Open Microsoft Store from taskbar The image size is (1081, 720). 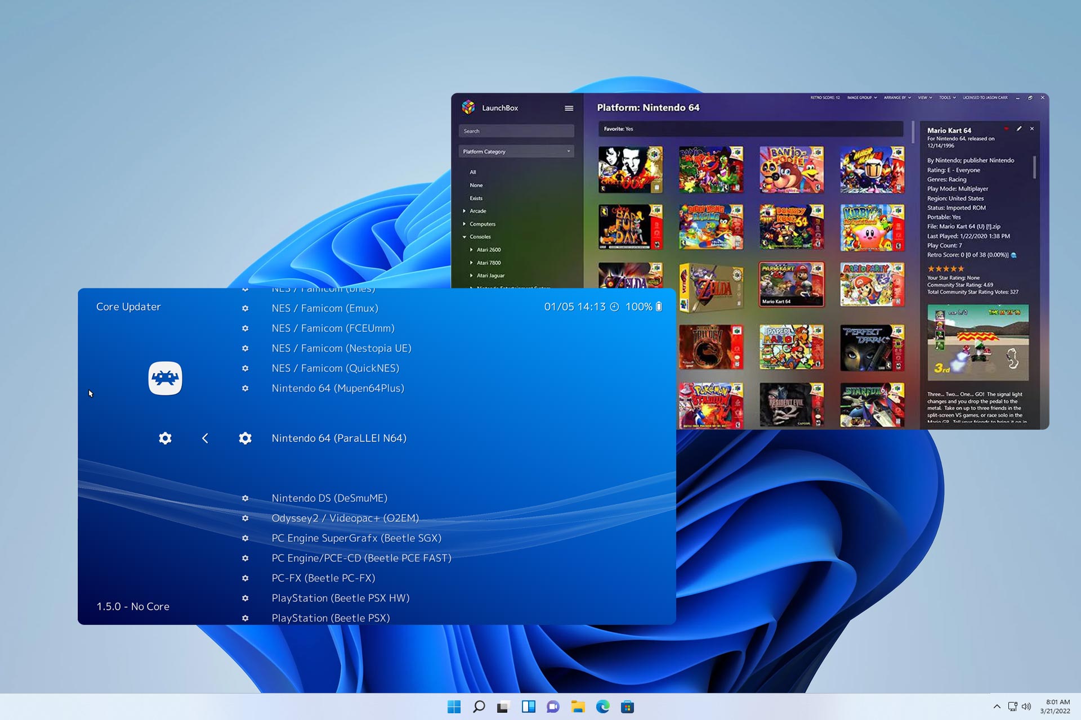pos(627,706)
